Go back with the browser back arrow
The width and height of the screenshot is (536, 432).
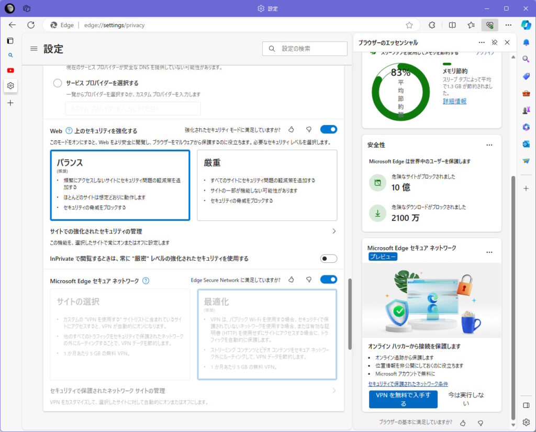(x=13, y=25)
